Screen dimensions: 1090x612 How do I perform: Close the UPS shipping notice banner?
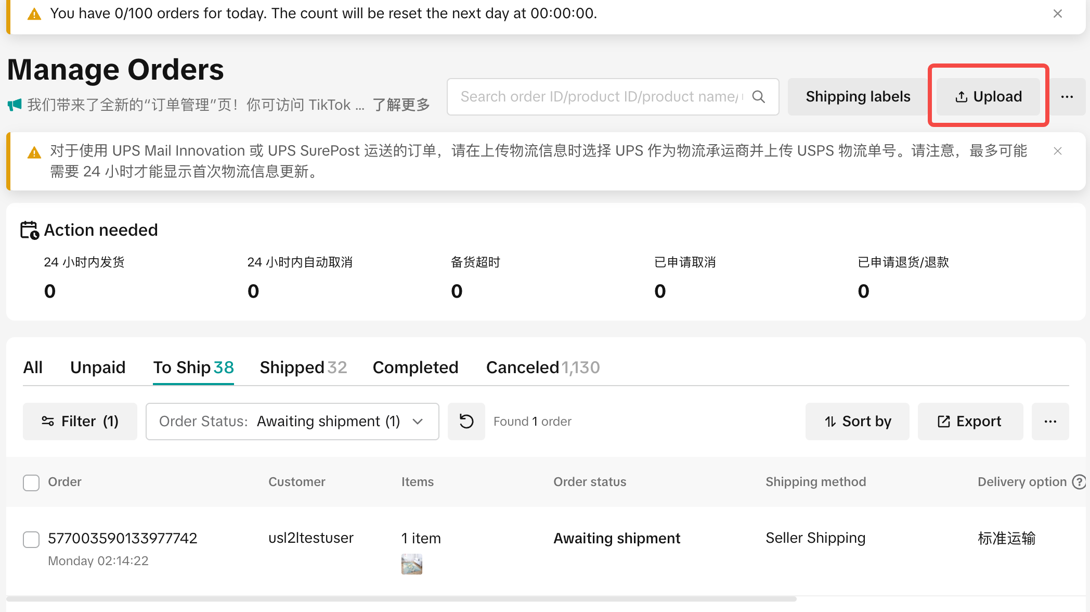coord(1057,151)
